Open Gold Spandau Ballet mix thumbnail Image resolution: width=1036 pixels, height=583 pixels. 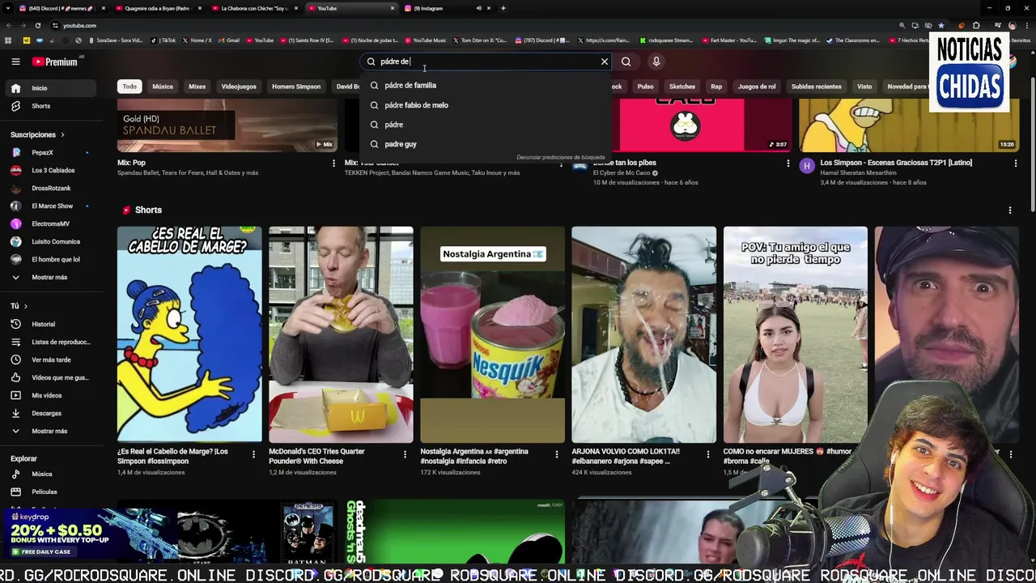pyautogui.click(x=227, y=126)
